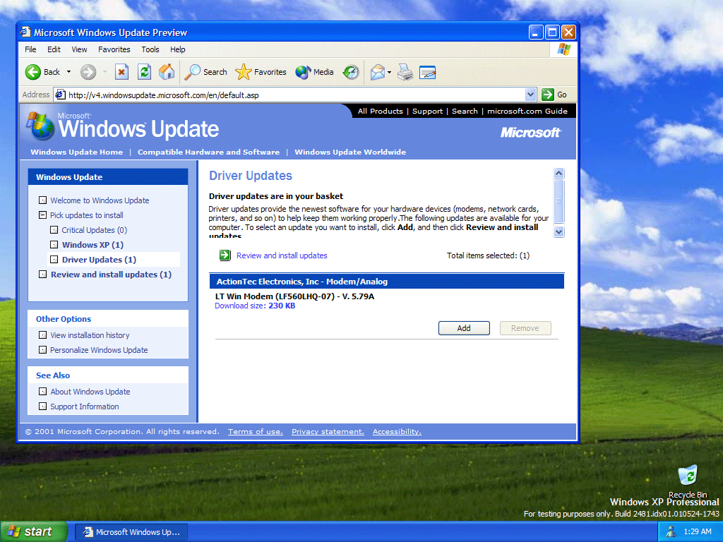Open Windows Update Worldwide
723x542 pixels.
(350, 152)
